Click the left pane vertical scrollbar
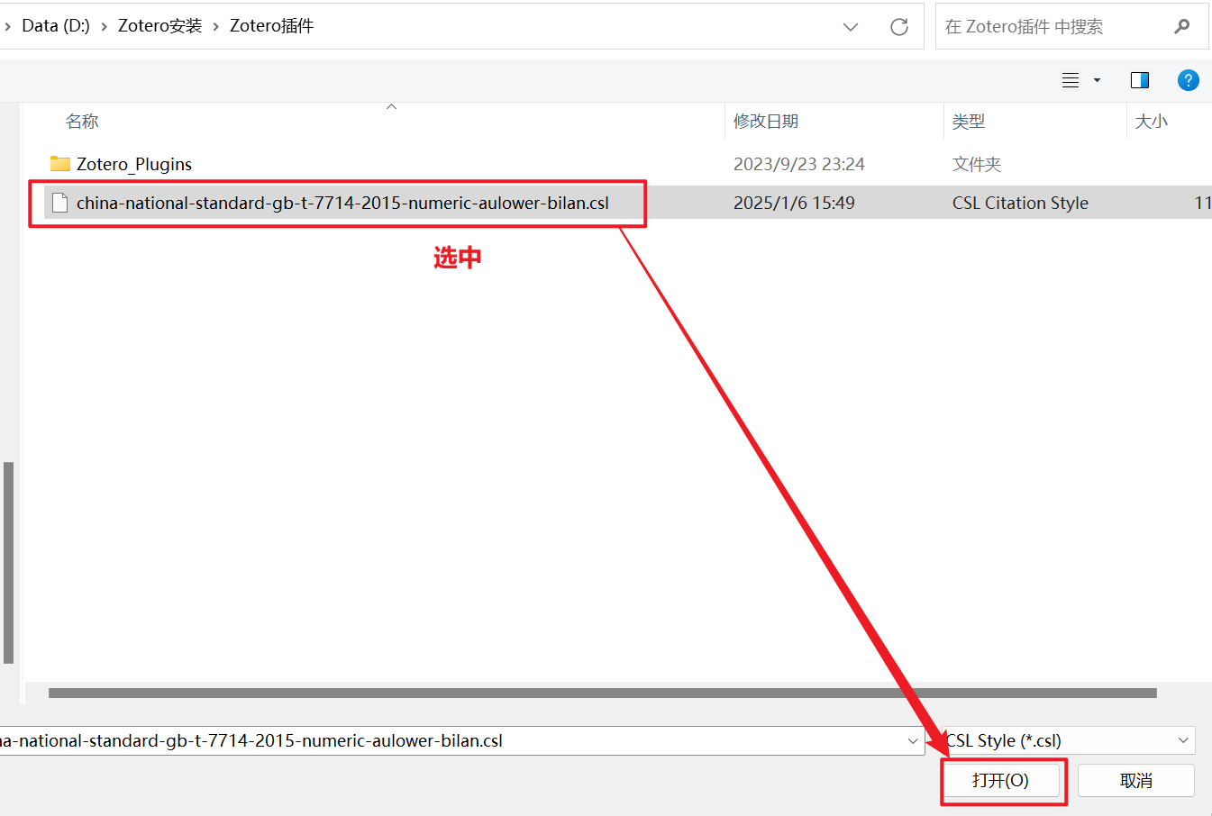 (x=8, y=563)
